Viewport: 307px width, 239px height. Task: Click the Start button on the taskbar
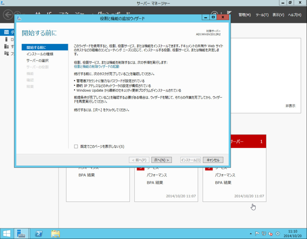[x=7, y=233]
